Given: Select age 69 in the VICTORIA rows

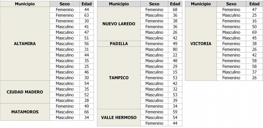Looking at the screenshot, I should (254, 33).
